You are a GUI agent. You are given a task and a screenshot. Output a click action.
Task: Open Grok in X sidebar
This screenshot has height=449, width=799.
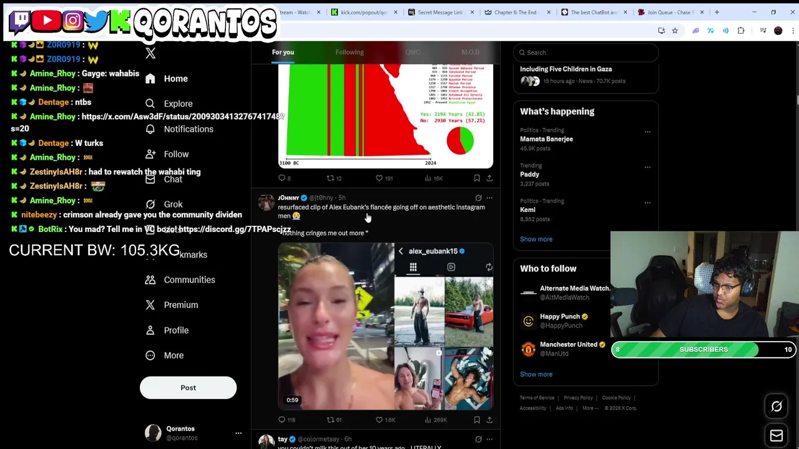click(x=164, y=205)
